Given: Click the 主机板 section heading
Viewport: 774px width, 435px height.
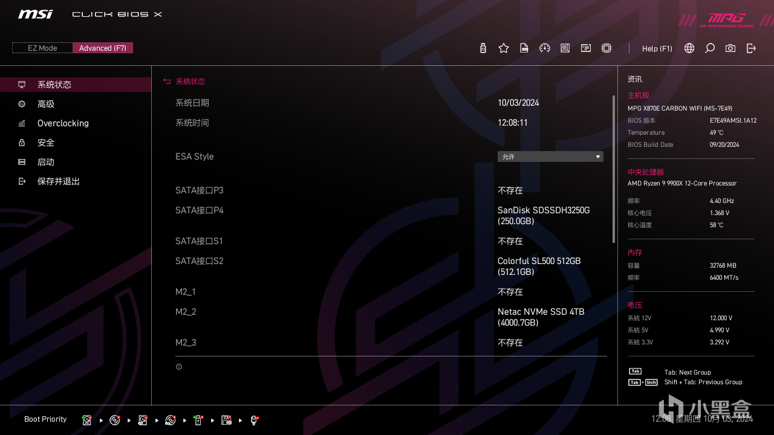Looking at the screenshot, I should (x=639, y=95).
